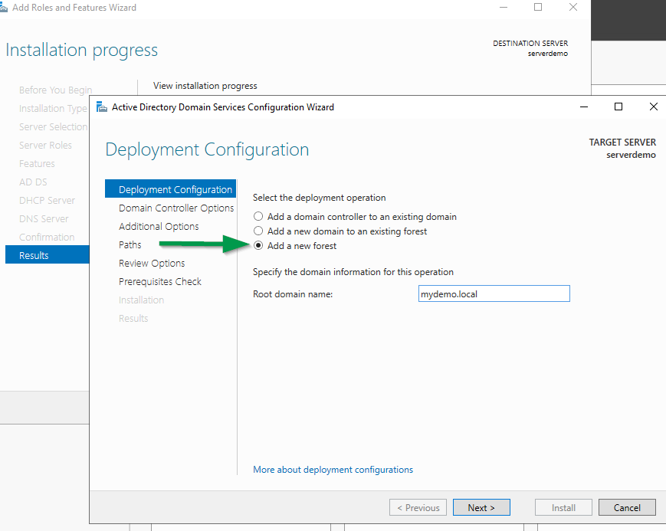Open "More about deployment configurations" link

tap(333, 469)
